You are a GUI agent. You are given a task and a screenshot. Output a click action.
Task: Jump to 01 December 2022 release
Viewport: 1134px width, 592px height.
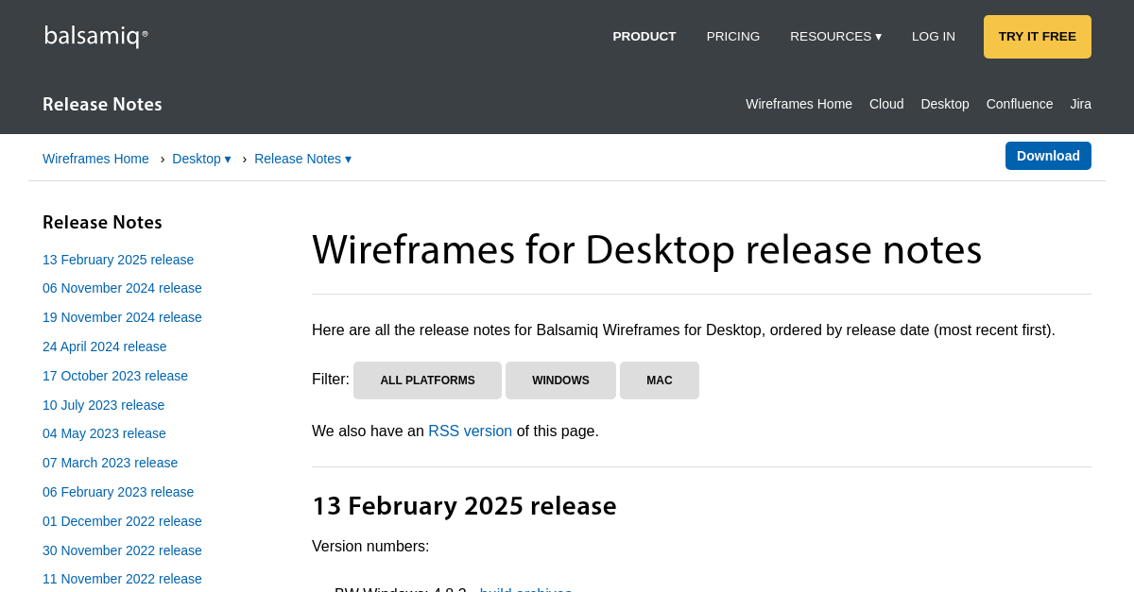(122, 521)
